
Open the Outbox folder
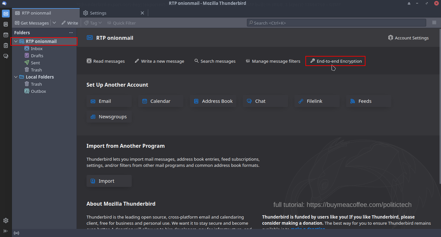[x=44, y=91]
